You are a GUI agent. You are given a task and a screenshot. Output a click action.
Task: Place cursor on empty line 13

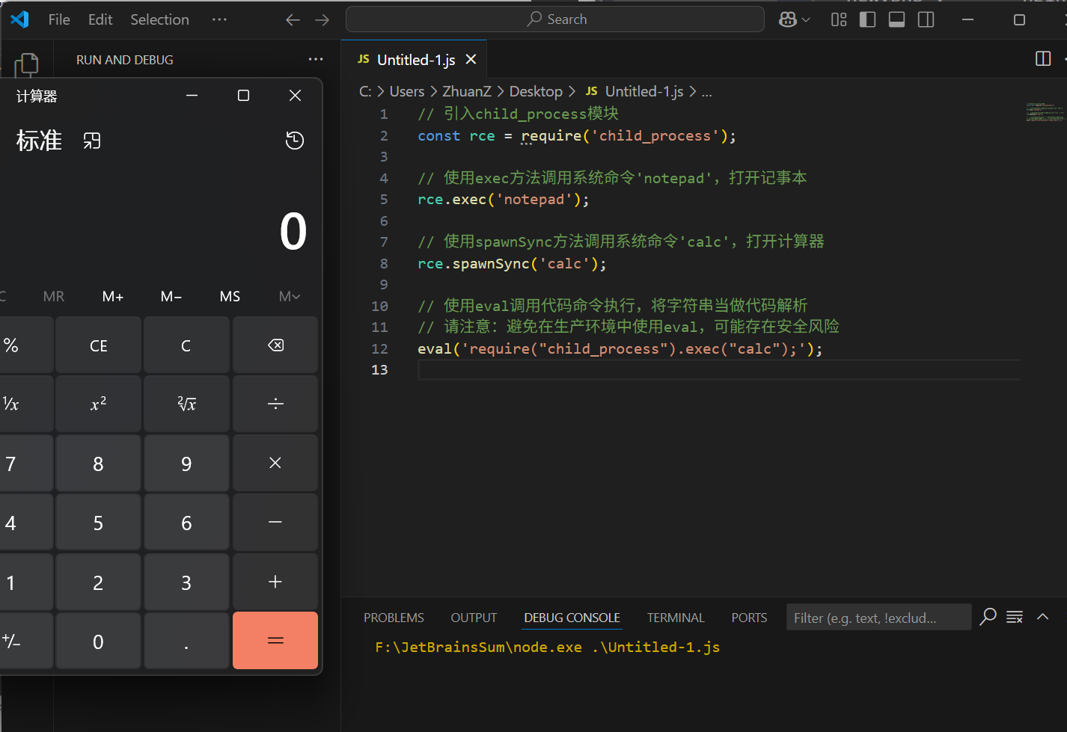click(718, 370)
